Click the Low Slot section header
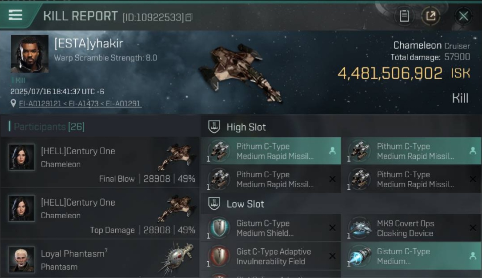Screen dimensions: 482x278 click(x=245, y=204)
